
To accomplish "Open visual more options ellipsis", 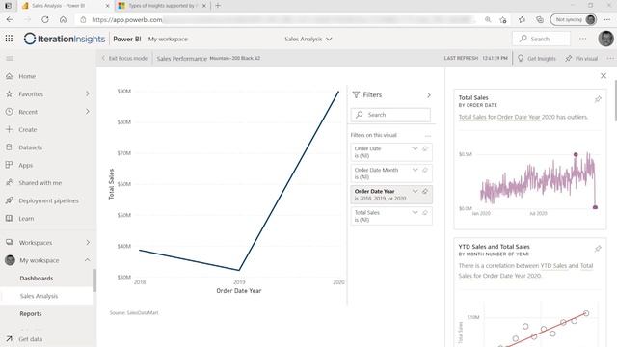I will (610, 58).
